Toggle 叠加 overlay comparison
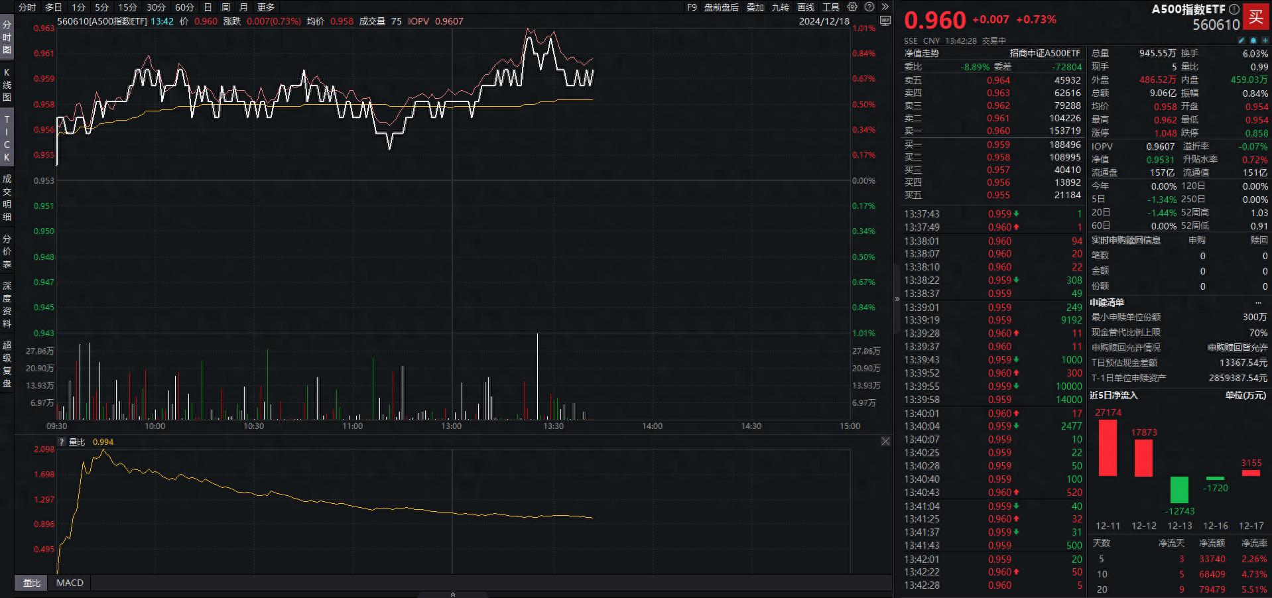Image resolution: width=1272 pixels, height=598 pixels. coord(755,7)
